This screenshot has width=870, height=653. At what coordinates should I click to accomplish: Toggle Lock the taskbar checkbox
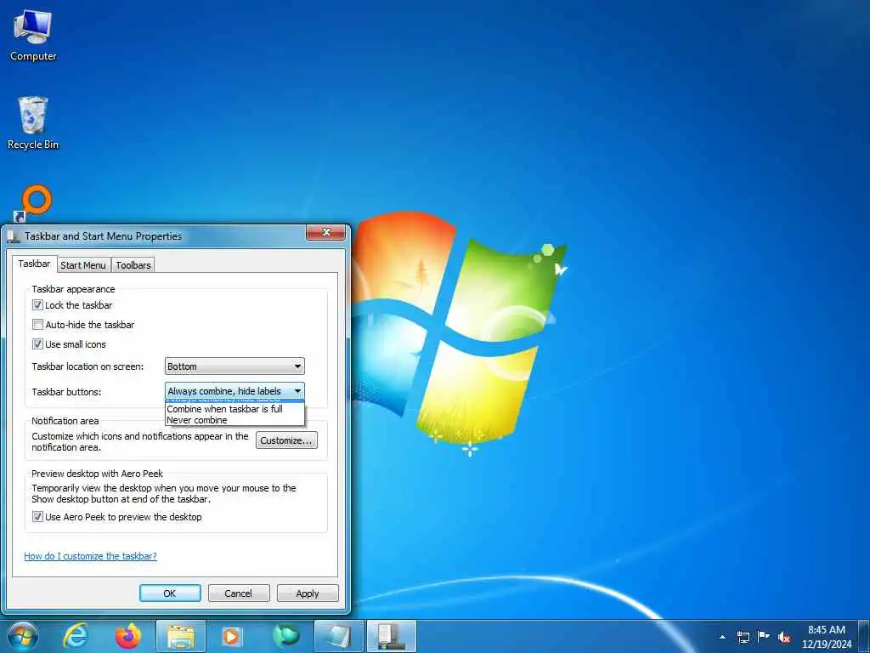(x=37, y=305)
